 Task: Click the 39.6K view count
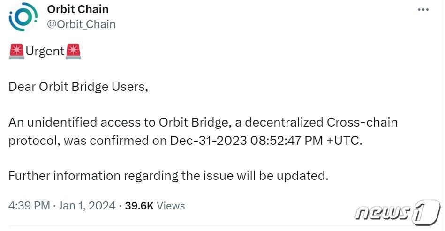tap(139, 206)
